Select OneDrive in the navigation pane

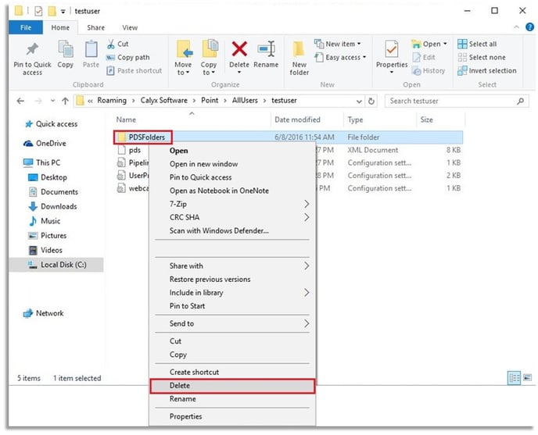click(45, 143)
